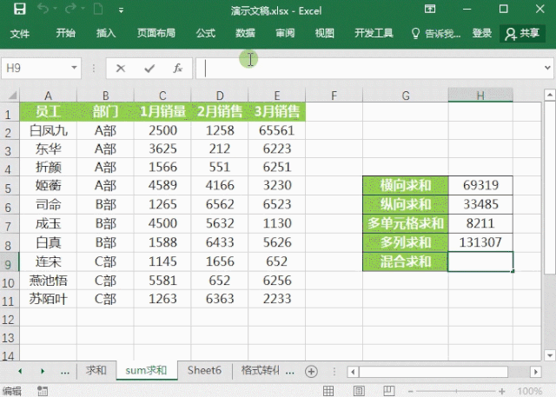This screenshot has height=397, width=556.
Task: Click the New document icon in title bar
Action: pos(98,9)
